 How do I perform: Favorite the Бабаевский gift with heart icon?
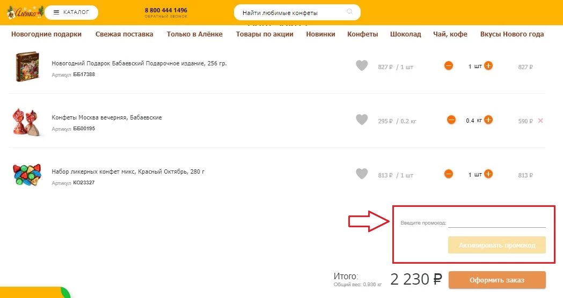(x=362, y=65)
